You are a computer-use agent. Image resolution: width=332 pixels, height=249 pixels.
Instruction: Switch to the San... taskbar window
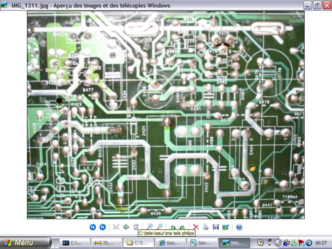(x=202, y=243)
